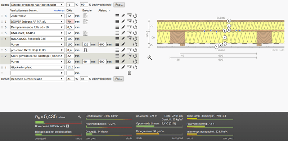
Task: Open the Rc calculation settings via the wrench
Action: coord(80,117)
